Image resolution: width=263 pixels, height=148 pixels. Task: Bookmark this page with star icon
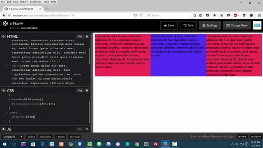tap(194, 15)
